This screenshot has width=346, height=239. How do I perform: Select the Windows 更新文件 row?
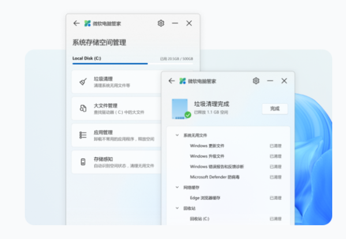point(231,145)
